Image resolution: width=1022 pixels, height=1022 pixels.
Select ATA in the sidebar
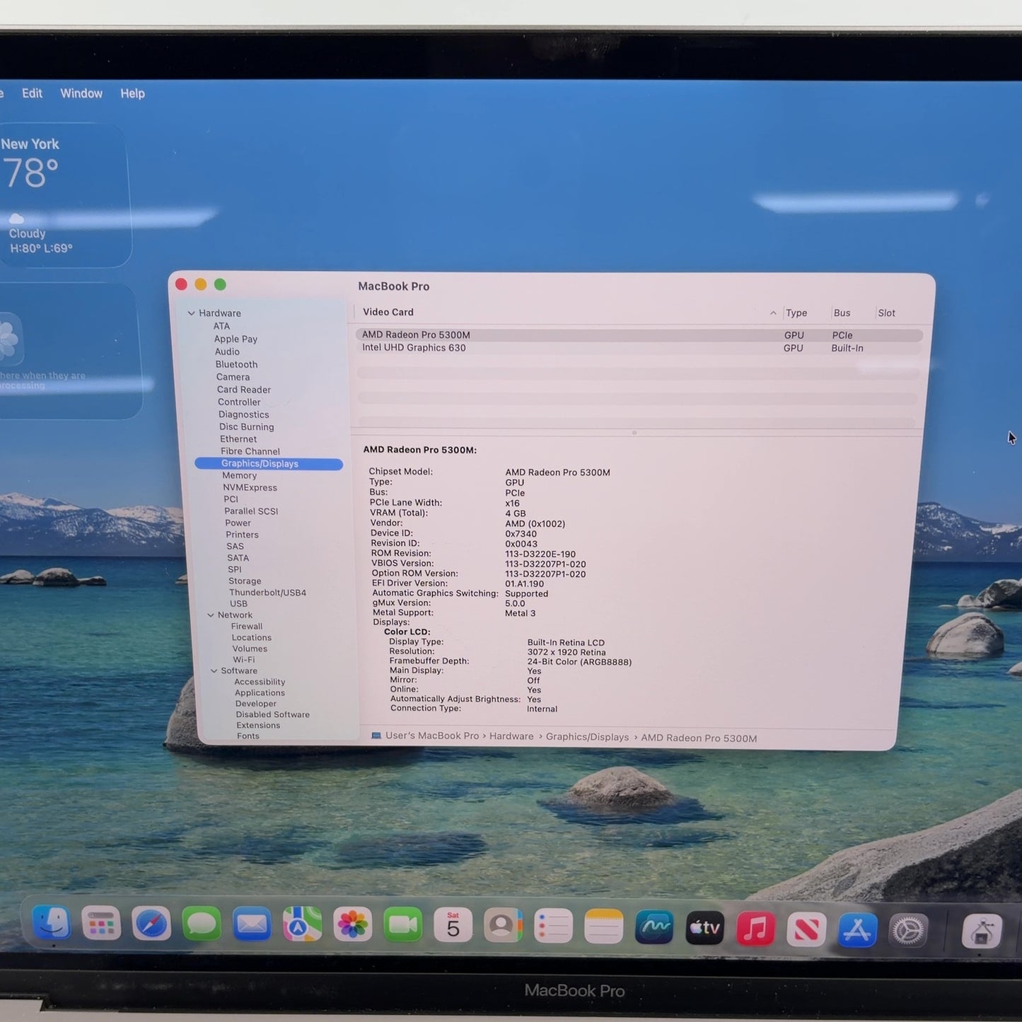221,326
